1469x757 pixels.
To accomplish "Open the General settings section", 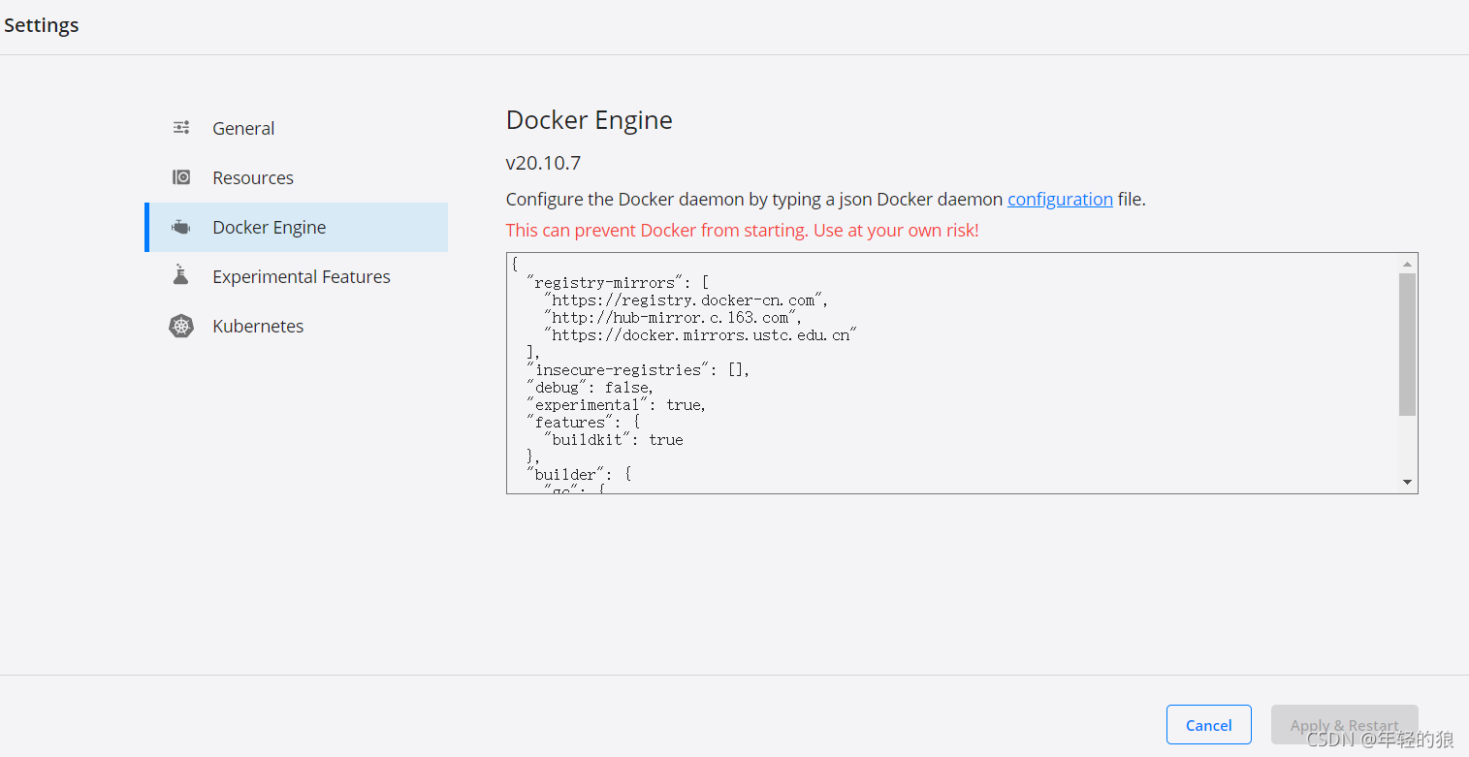I will pos(297,128).
